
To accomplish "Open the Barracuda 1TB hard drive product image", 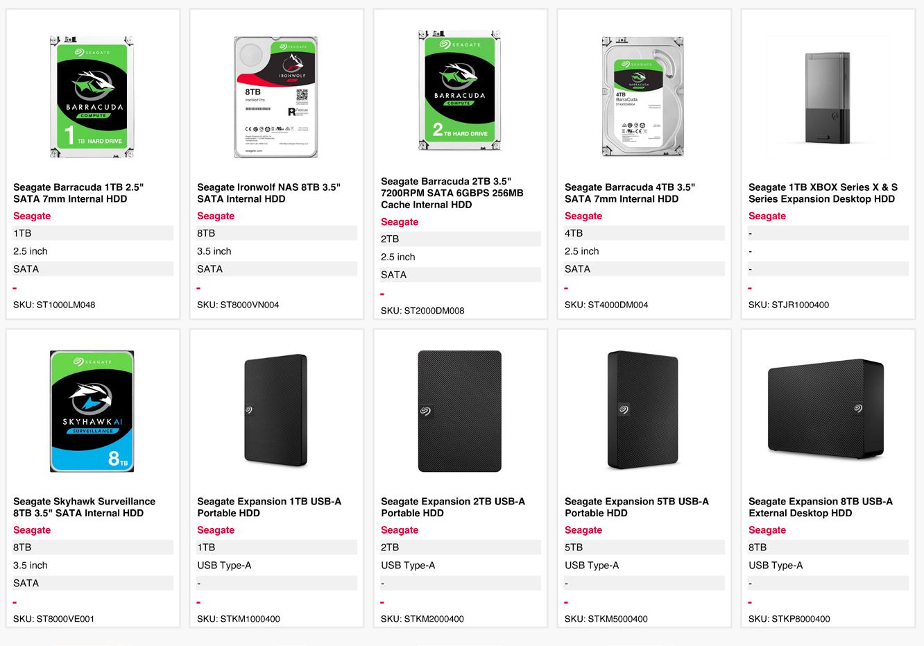I will click(x=92, y=96).
